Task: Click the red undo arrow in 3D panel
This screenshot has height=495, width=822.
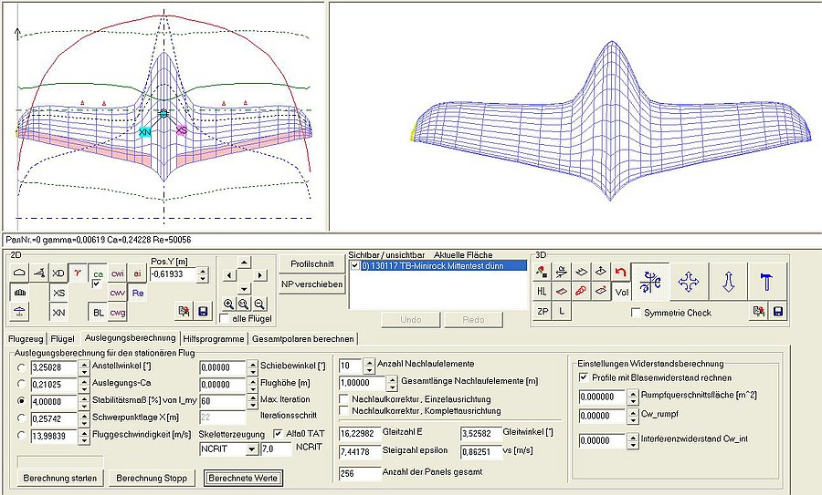Action: tap(621, 272)
